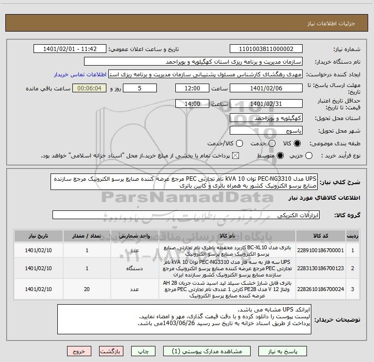
Task: Click the days remaining field showing 5
Action: [140, 88]
